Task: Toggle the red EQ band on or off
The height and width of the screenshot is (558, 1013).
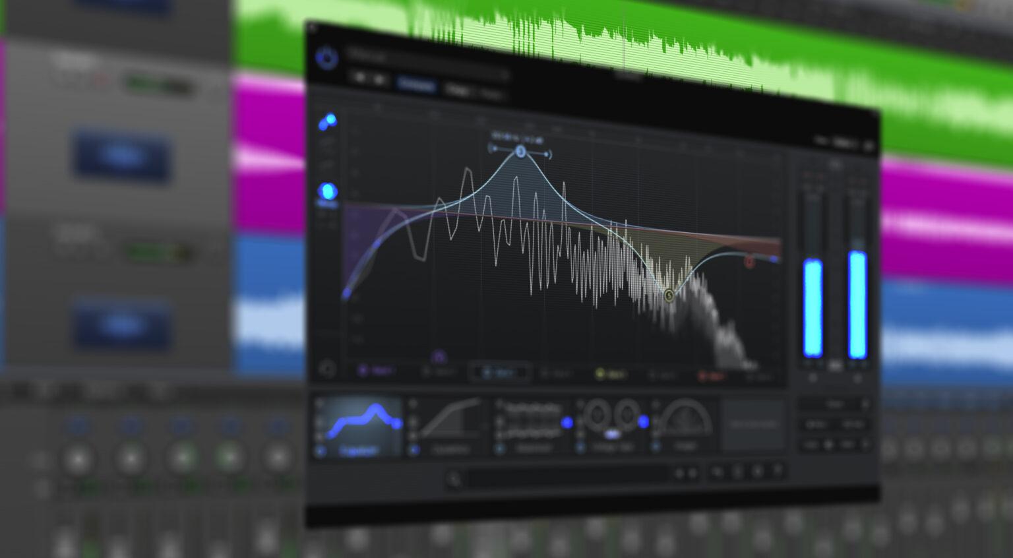Action: click(x=702, y=375)
